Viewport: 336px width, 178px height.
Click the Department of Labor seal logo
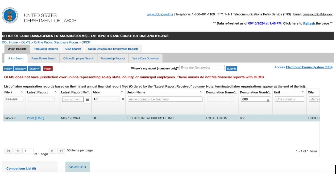tap(10, 15)
